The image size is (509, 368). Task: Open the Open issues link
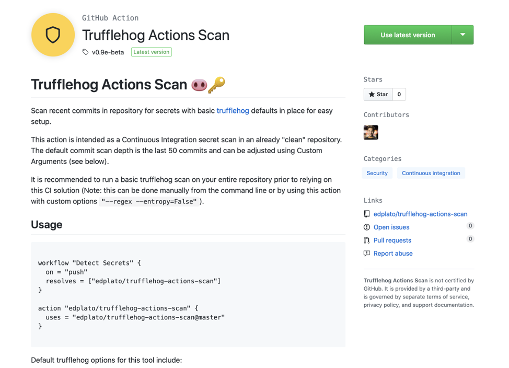[391, 227]
